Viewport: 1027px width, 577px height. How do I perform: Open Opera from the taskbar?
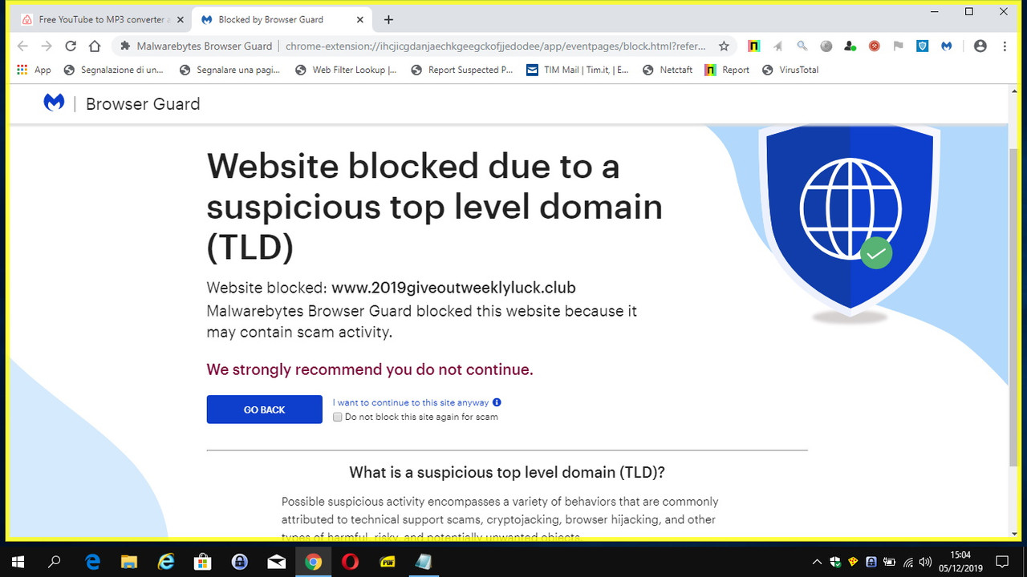point(350,561)
